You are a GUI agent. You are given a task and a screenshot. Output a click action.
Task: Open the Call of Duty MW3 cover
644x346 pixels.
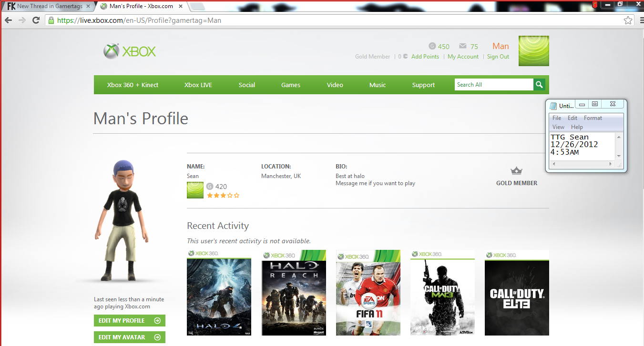[442, 293]
